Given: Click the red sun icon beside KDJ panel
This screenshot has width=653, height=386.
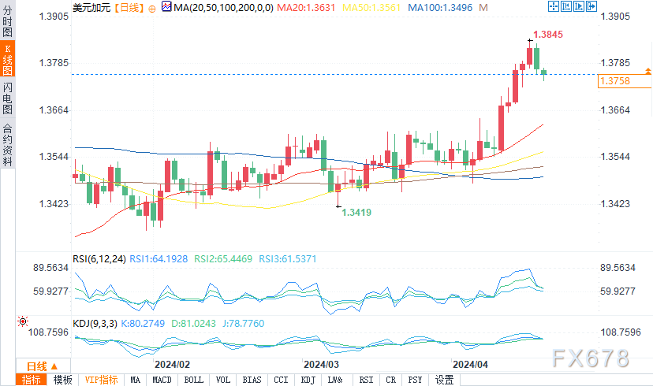Looking at the screenshot, I should tap(23, 321).
